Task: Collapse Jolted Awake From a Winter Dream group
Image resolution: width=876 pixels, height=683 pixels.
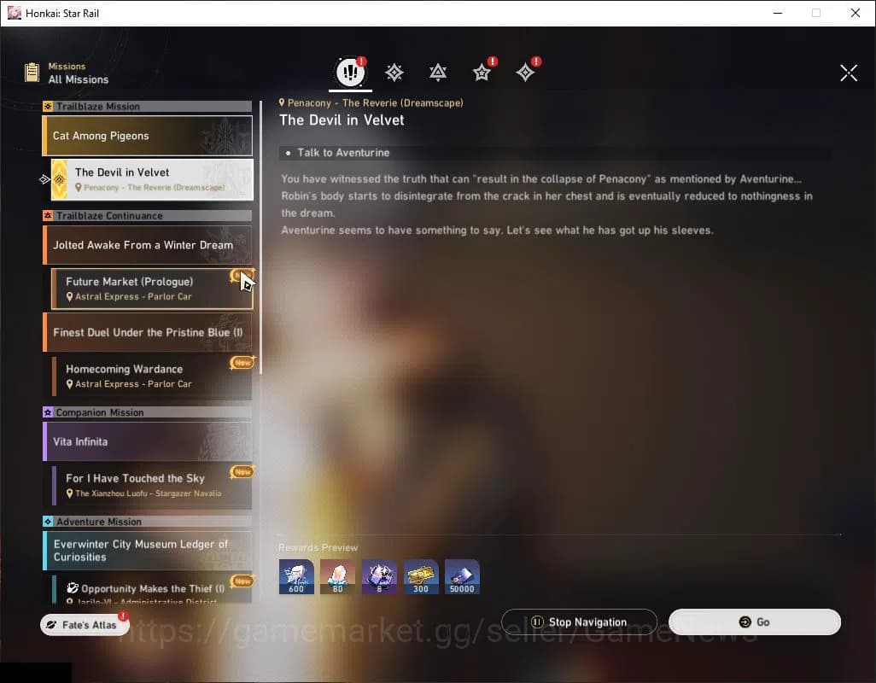Action: pos(147,245)
